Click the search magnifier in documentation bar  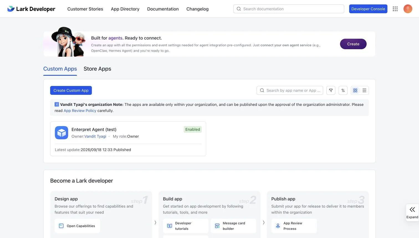click(239, 9)
